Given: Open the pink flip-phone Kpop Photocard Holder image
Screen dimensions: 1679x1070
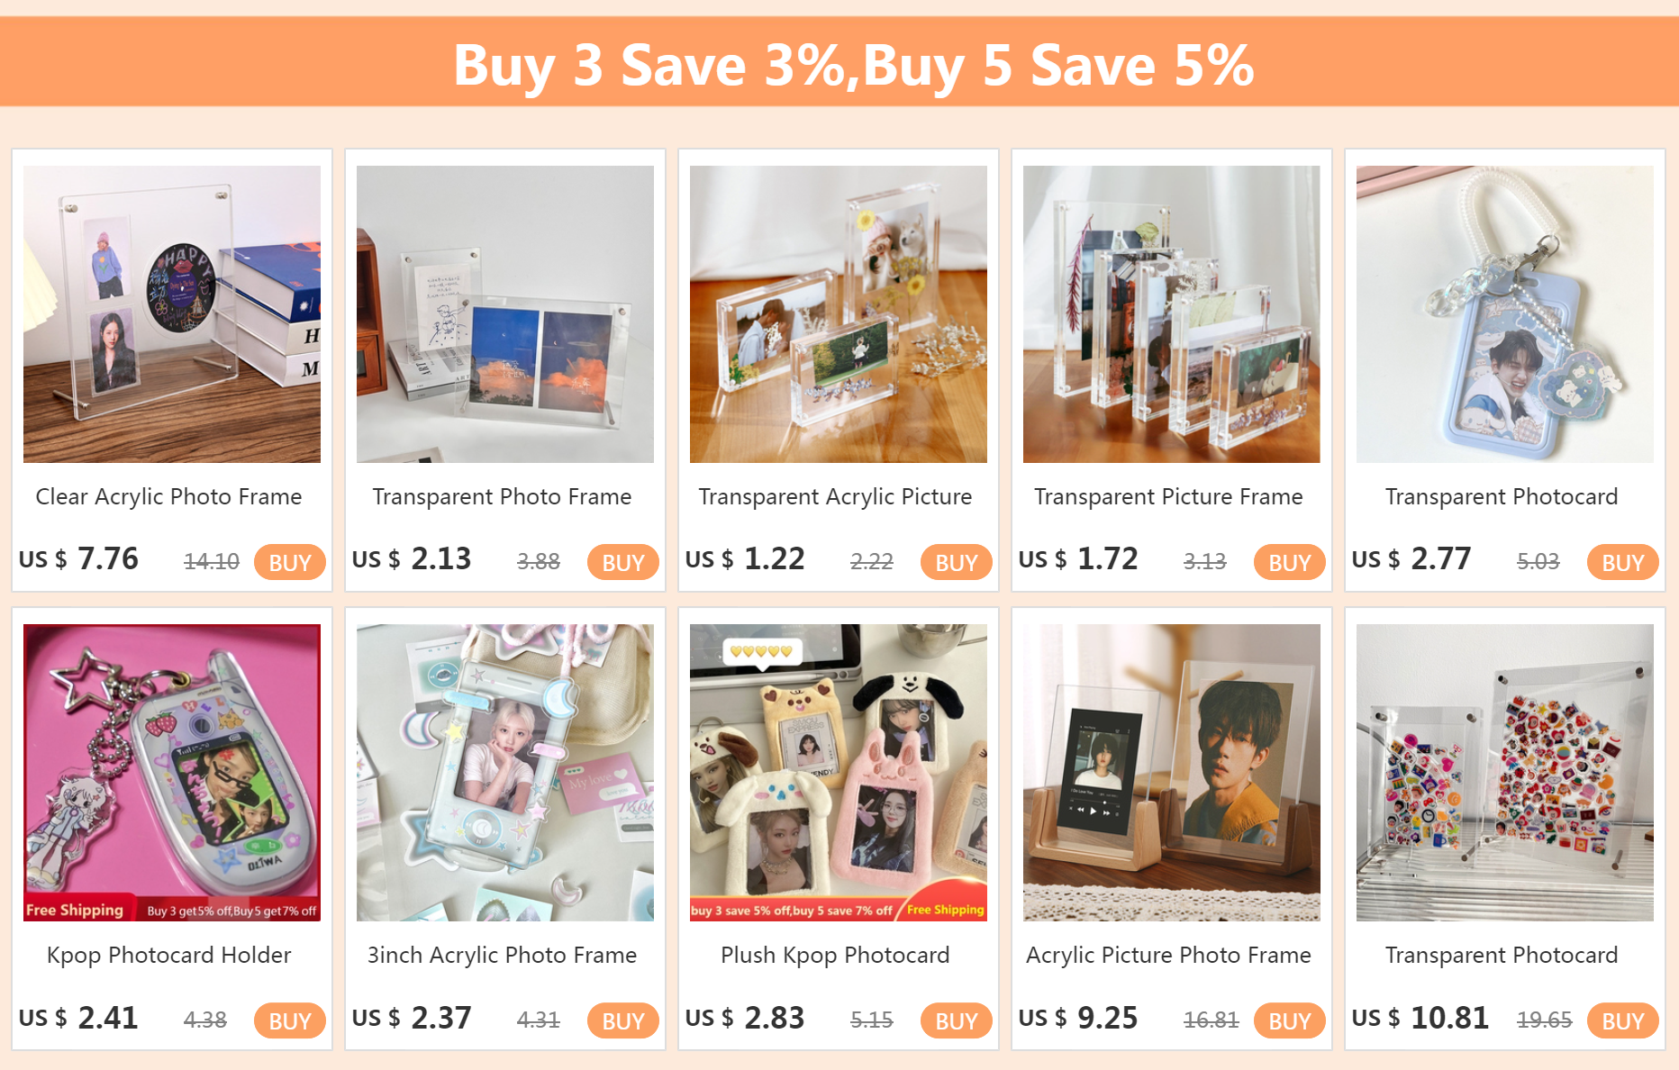Looking at the screenshot, I should 172,773.
